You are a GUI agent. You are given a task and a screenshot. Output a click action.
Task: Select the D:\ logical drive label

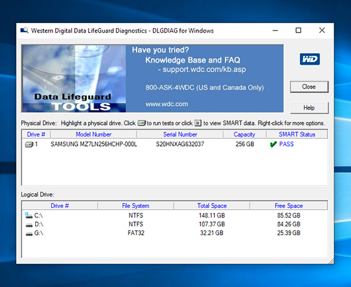point(39,224)
